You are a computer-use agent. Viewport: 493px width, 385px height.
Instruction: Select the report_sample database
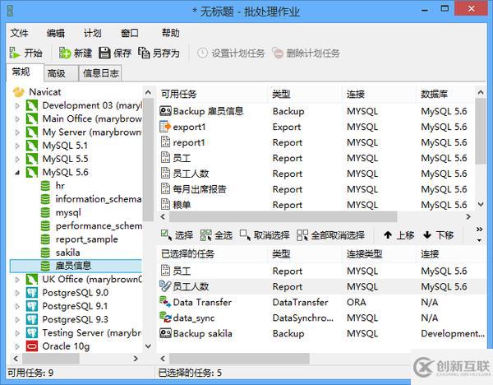click(86, 239)
